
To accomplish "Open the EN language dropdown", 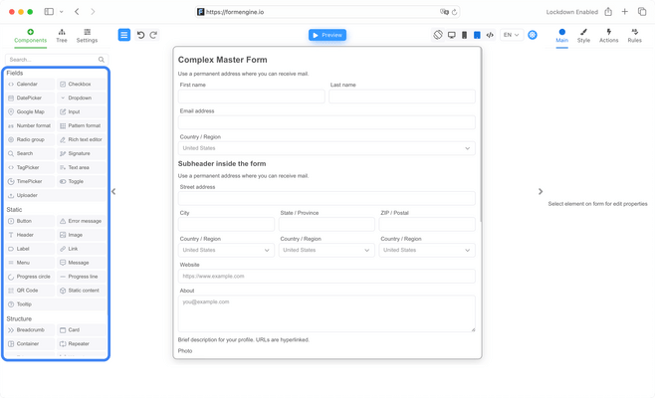I will [x=512, y=35].
